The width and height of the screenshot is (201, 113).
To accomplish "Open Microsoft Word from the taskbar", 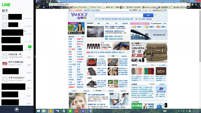I will tap(90, 111).
